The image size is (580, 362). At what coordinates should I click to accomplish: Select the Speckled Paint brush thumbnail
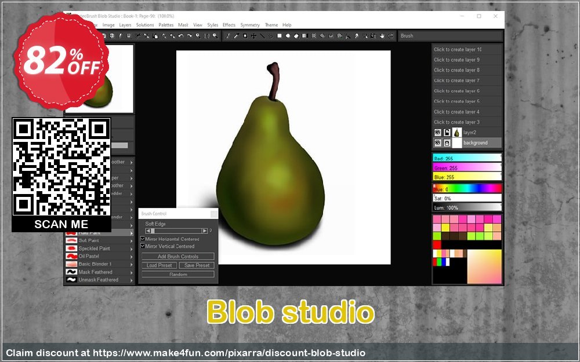(x=71, y=248)
